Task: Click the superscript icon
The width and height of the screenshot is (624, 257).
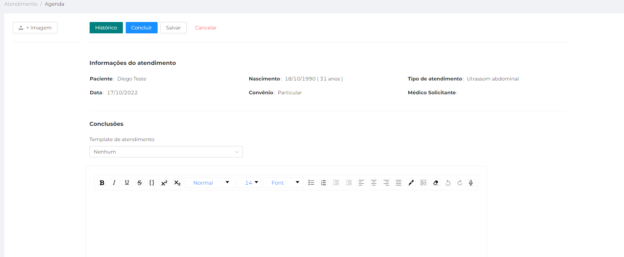Action: 164,183
